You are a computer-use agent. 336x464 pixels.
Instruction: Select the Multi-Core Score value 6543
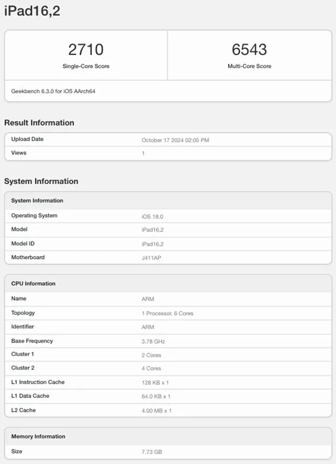point(250,49)
